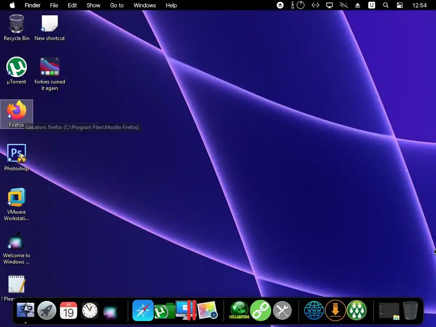
Task: Click the CPU usage meter in menu bar
Action: click(x=298, y=5)
